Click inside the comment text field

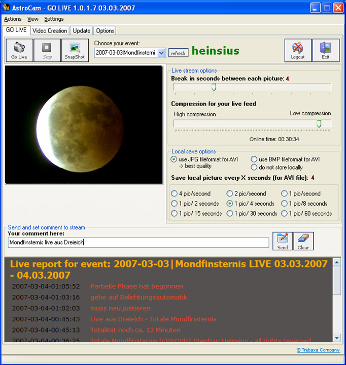tap(139, 243)
